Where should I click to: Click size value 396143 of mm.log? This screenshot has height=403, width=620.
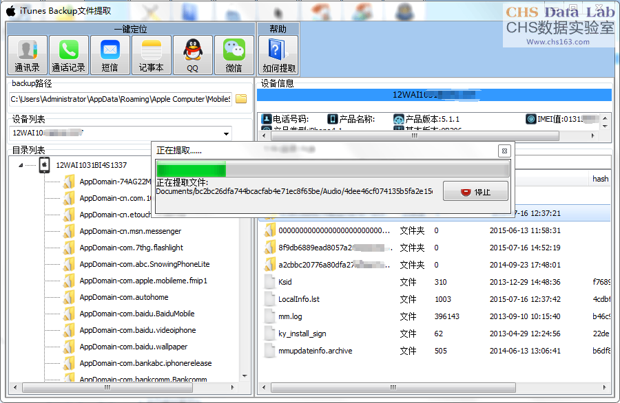pyautogui.click(x=447, y=316)
